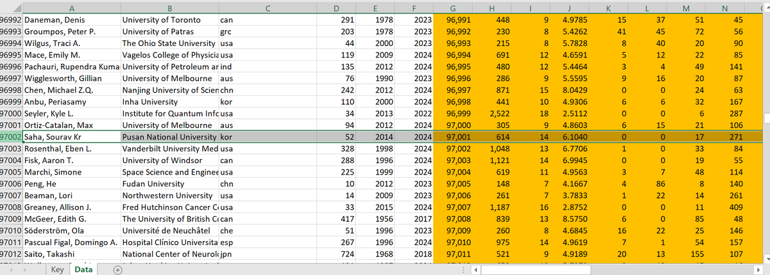Select cell 'Beaman, Lori'
Image resolution: width=770 pixels, height=275 pixels.
click(71, 195)
